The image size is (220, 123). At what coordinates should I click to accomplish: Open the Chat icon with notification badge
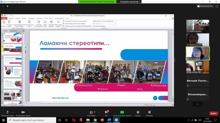point(106,112)
